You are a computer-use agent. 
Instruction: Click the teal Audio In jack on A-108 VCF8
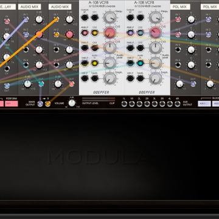click(x=141, y=63)
